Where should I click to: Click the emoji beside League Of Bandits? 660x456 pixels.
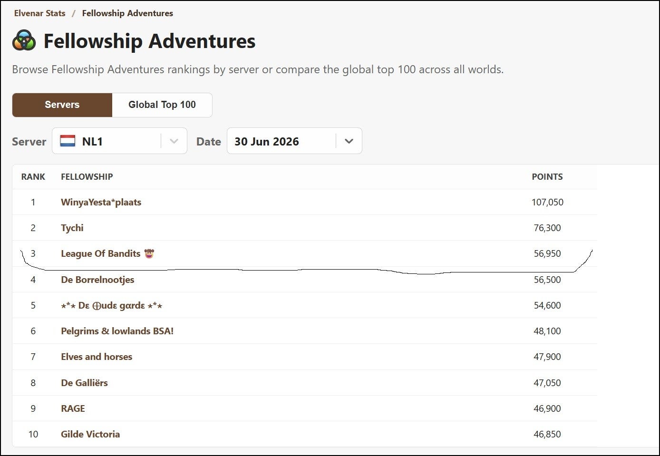(149, 253)
